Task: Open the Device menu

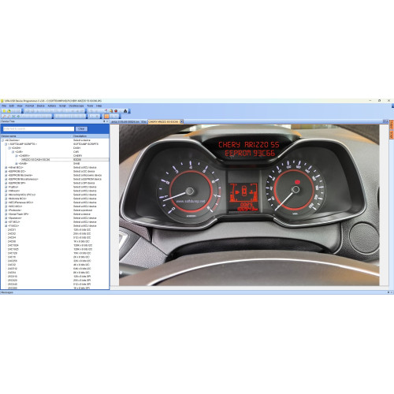Action: 41,106
